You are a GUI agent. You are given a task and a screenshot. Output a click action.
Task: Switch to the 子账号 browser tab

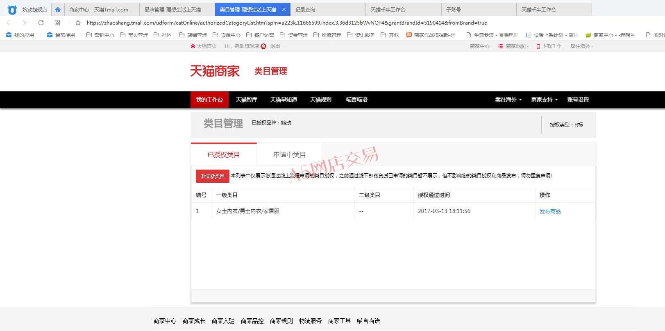point(479,9)
